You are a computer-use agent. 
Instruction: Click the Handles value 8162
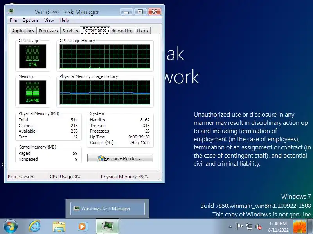(145, 120)
